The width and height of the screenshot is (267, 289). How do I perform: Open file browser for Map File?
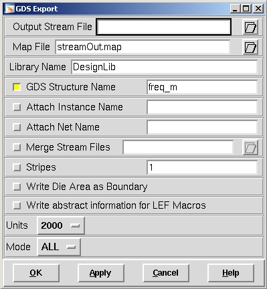(x=250, y=47)
